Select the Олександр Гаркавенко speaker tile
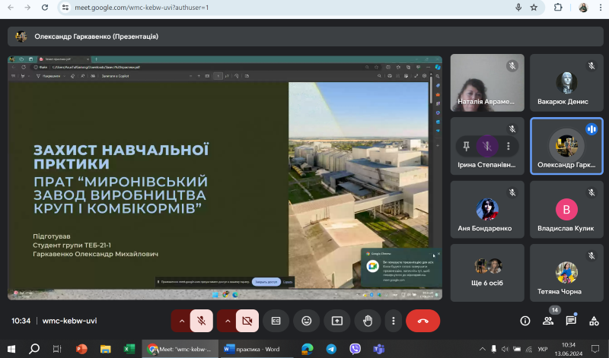The image size is (609, 358). [x=566, y=146]
